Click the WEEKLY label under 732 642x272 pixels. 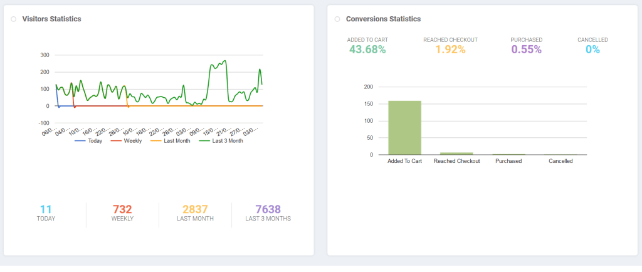coord(122,219)
